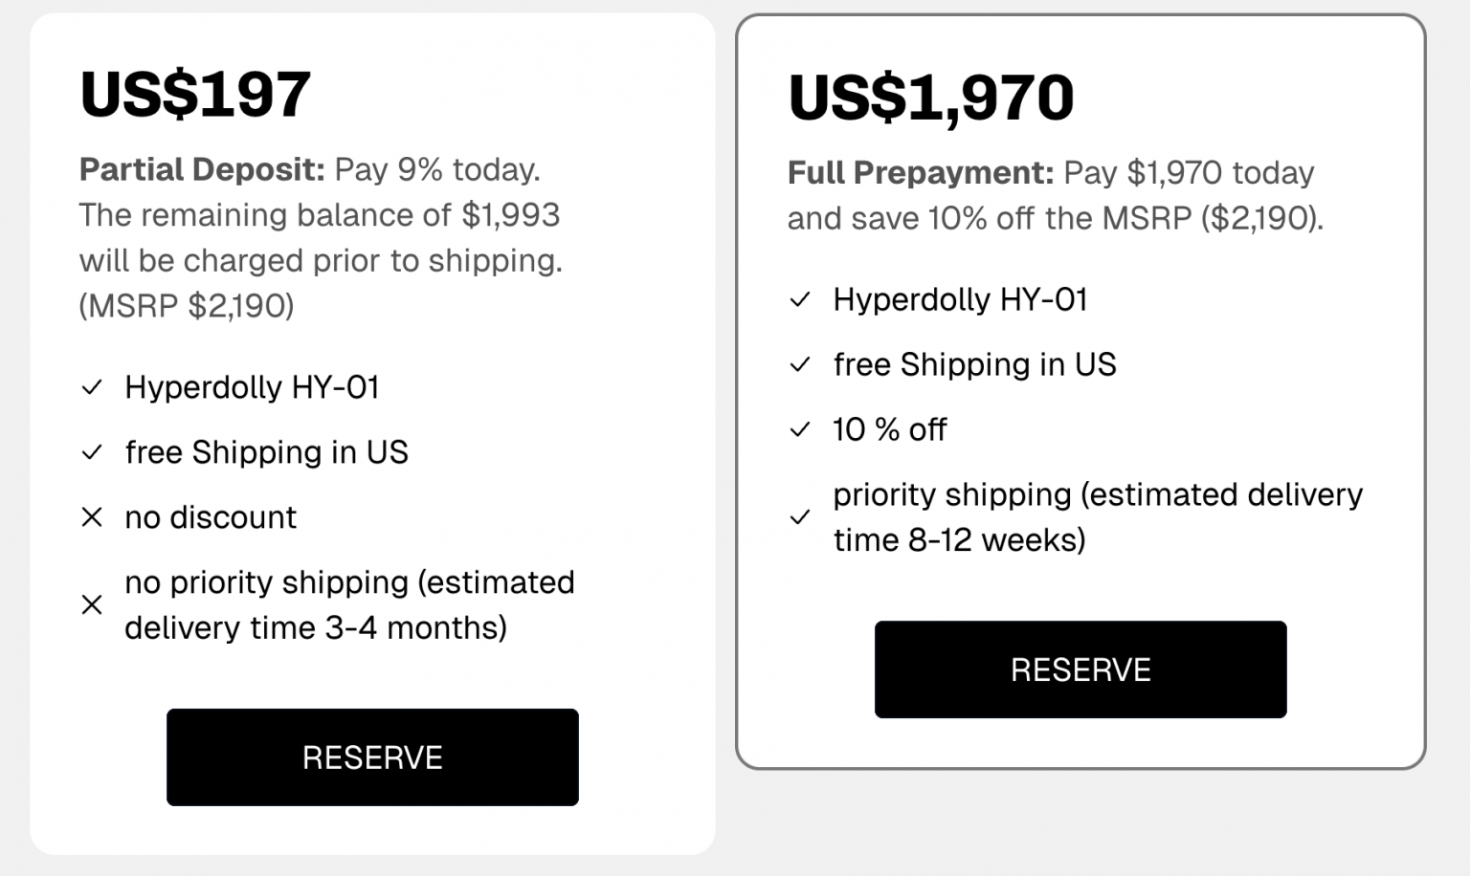The height and width of the screenshot is (876, 1470).
Task: Click "no priority shipping" 3-4 months text
Action: point(349,604)
